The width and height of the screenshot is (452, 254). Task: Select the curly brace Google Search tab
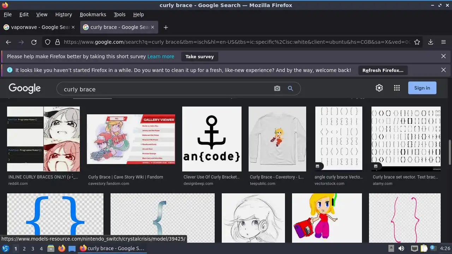[119, 27]
